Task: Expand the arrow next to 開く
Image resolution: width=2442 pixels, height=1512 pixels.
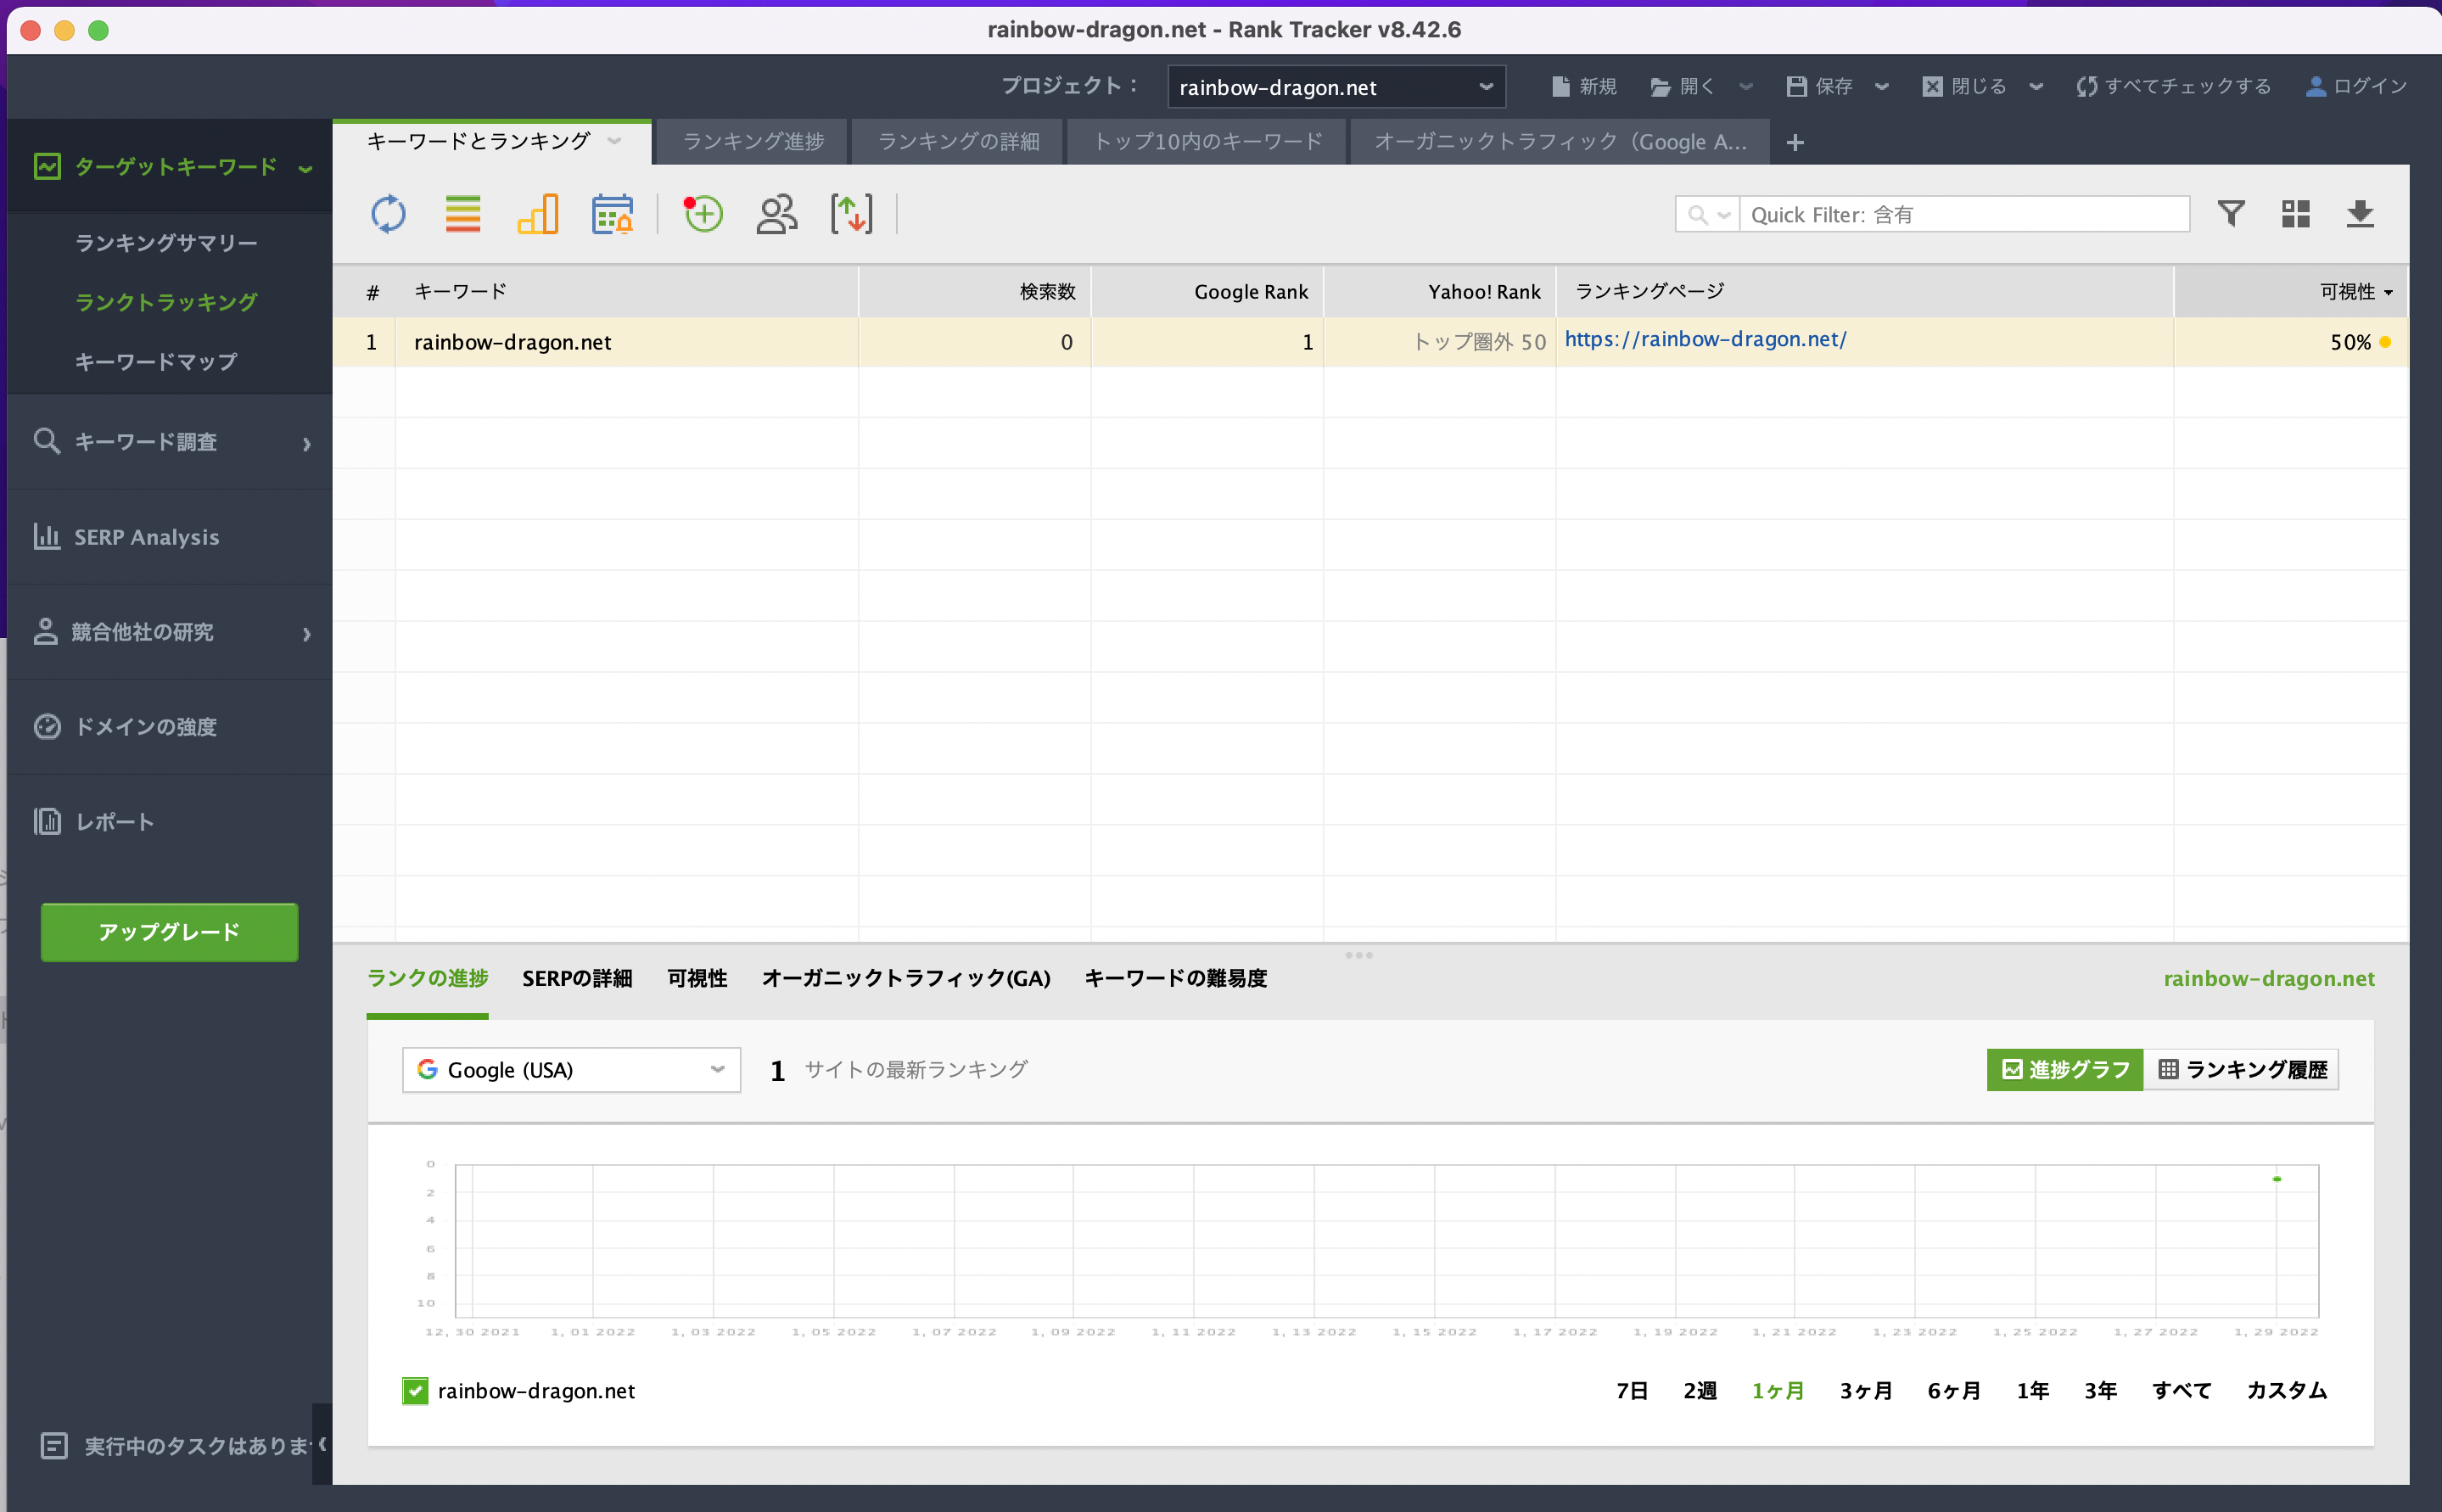Action: (1746, 87)
